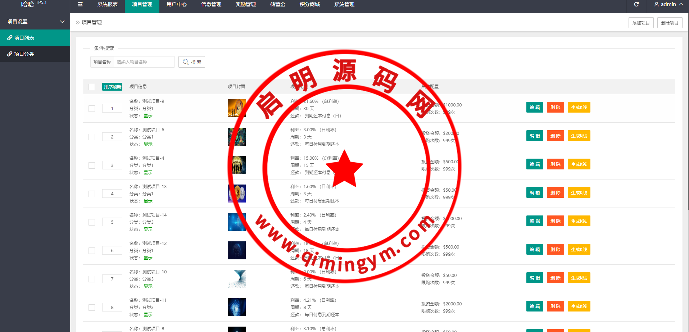The height and width of the screenshot is (332, 689).
Task: Switch to the 用户中心 menu
Action: coord(176,4)
